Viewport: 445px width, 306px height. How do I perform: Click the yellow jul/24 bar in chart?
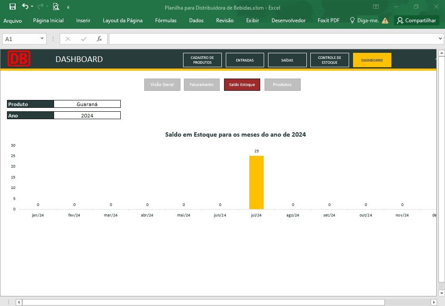pyautogui.click(x=256, y=182)
